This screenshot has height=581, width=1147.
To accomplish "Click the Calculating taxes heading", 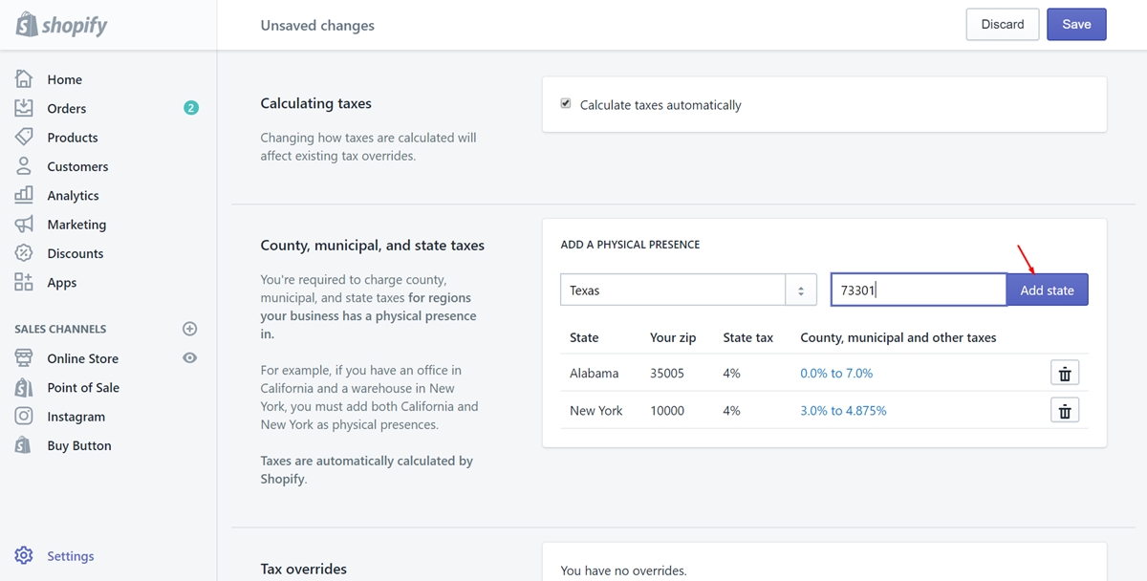I will coord(316,103).
